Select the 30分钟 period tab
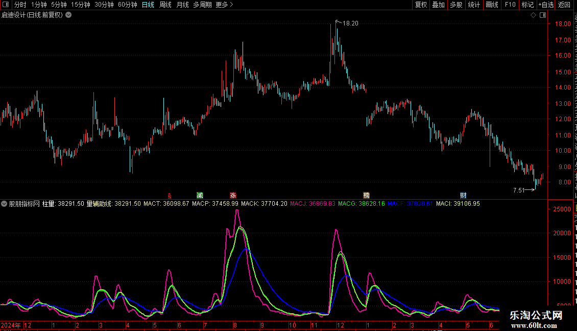The image size is (577, 331). 104,5
